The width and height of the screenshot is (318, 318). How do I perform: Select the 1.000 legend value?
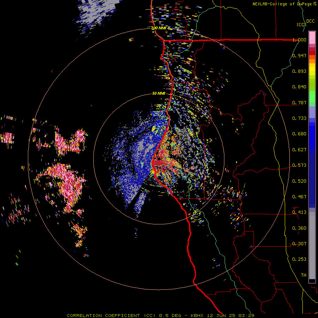[x=299, y=40]
